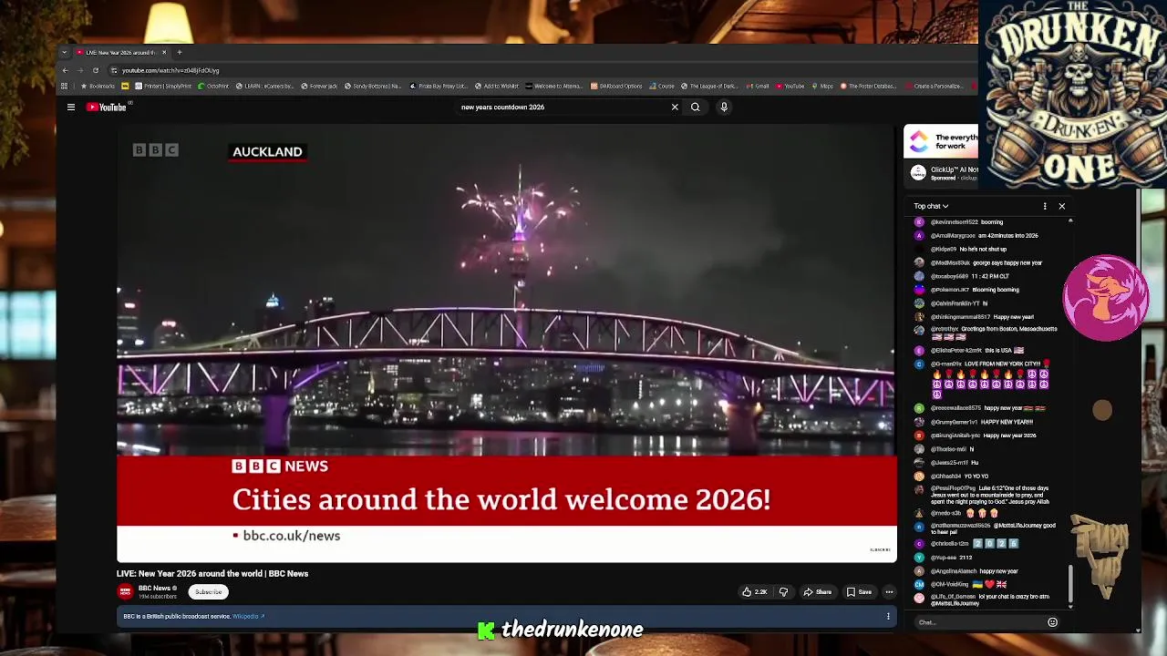Viewport: 1167px width, 656px height.
Task: Save the video to a playlist
Action: coord(859,592)
